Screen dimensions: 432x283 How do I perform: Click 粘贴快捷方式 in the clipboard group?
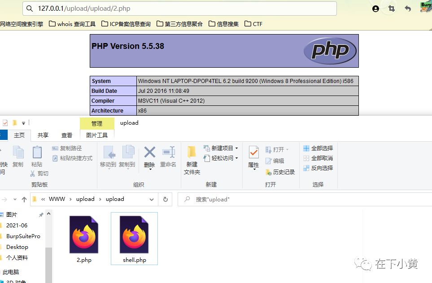(x=72, y=158)
